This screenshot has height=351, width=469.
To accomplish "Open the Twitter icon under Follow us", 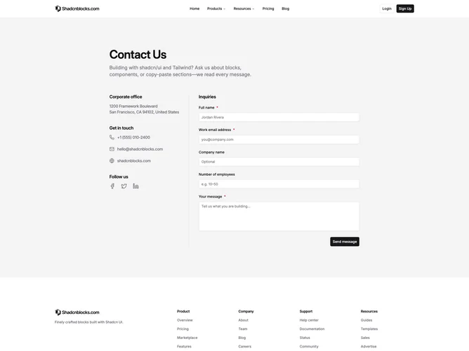I will pyautogui.click(x=124, y=186).
